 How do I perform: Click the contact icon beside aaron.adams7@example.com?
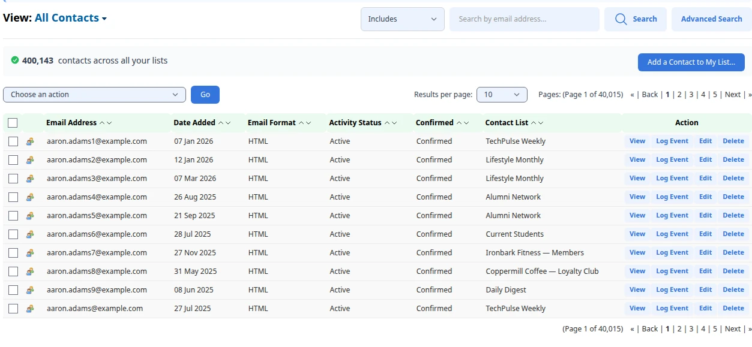(x=30, y=253)
